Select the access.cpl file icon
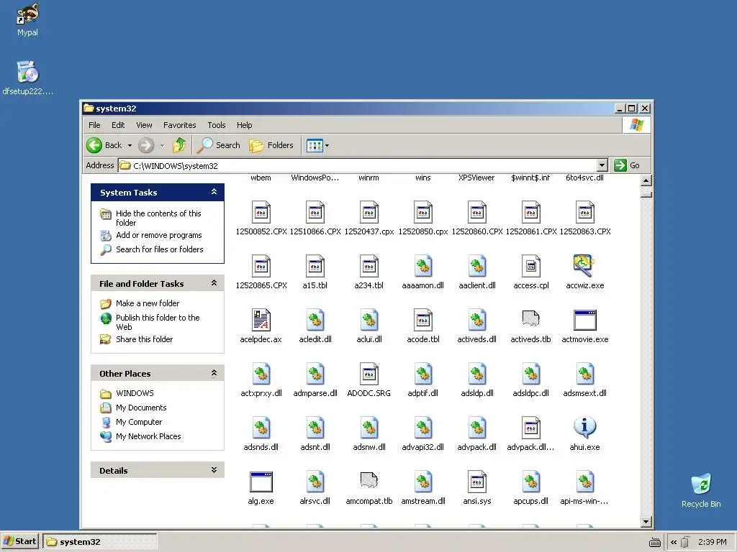Image resolution: width=737 pixels, height=552 pixels. 530,266
